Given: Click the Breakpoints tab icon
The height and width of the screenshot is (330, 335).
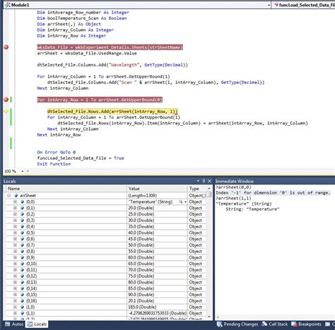Looking at the screenshot, I should 294,324.
